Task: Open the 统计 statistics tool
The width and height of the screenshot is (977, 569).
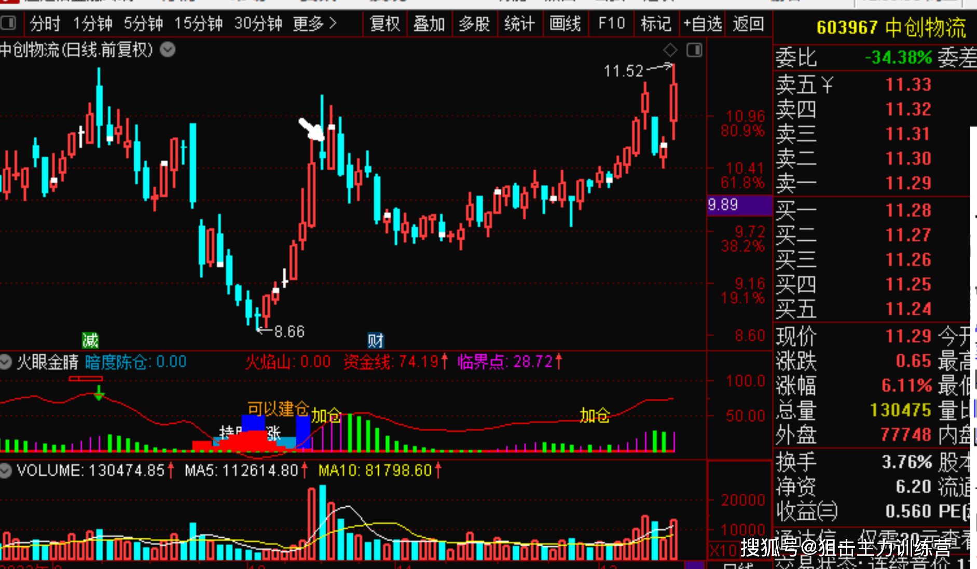Action: tap(519, 24)
